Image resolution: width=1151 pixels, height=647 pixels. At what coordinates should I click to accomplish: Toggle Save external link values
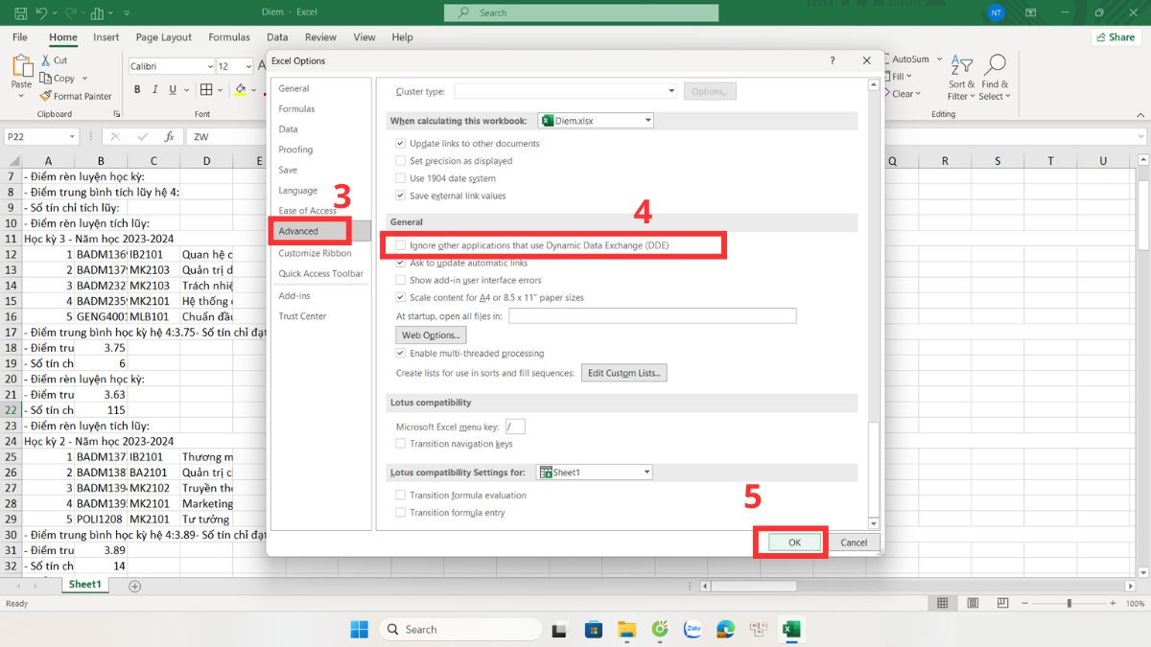click(x=401, y=196)
